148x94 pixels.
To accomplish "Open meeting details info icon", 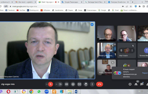I will coord(130,84).
